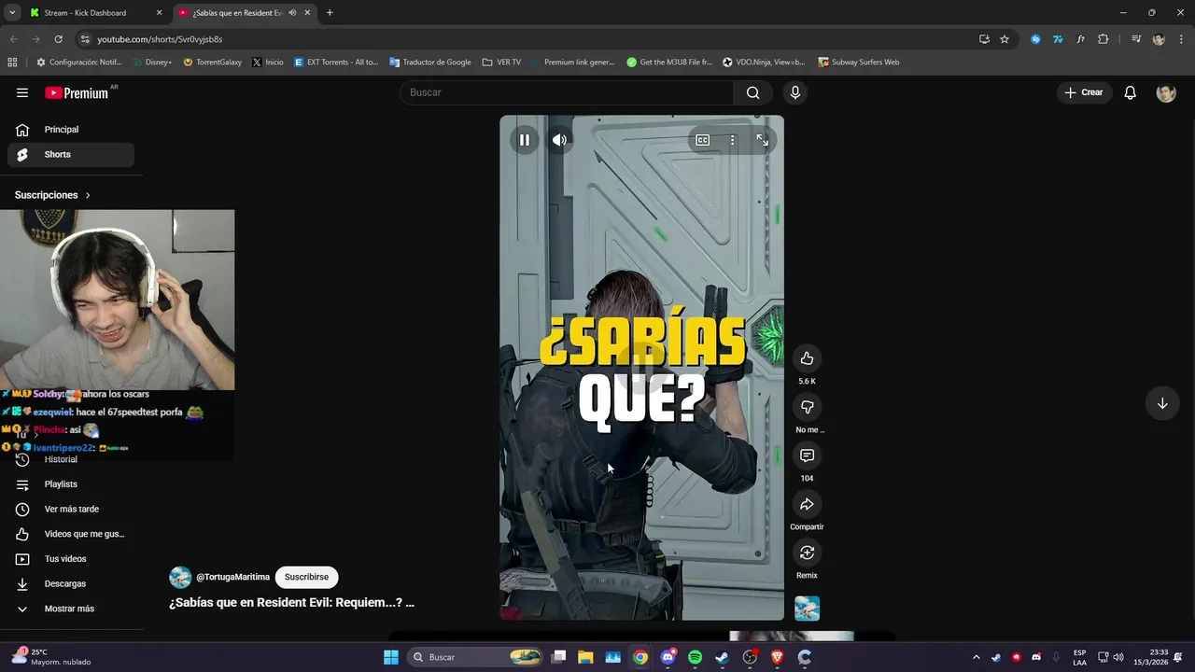Image resolution: width=1195 pixels, height=672 pixels.
Task: Open the media control playlist icon
Action: pyautogui.click(x=1136, y=39)
